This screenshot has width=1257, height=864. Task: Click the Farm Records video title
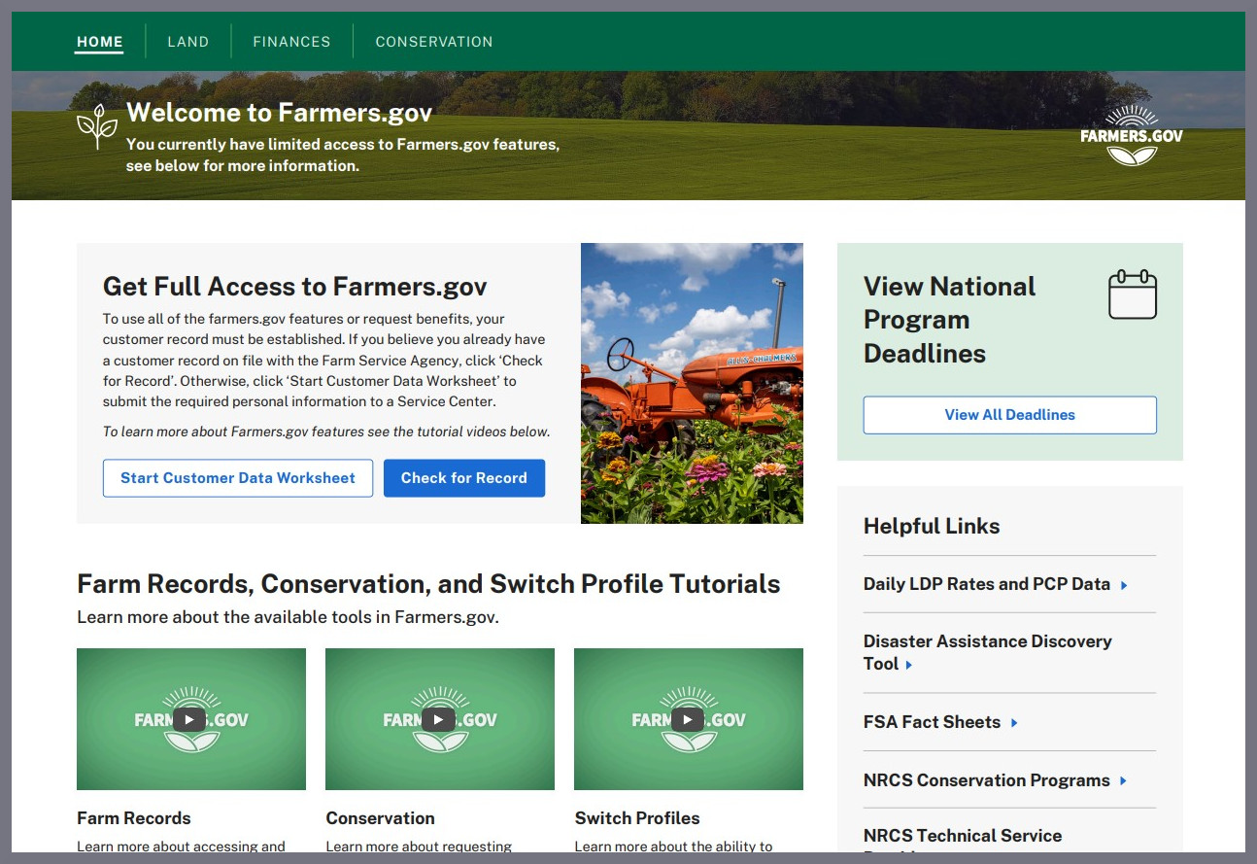click(x=134, y=818)
